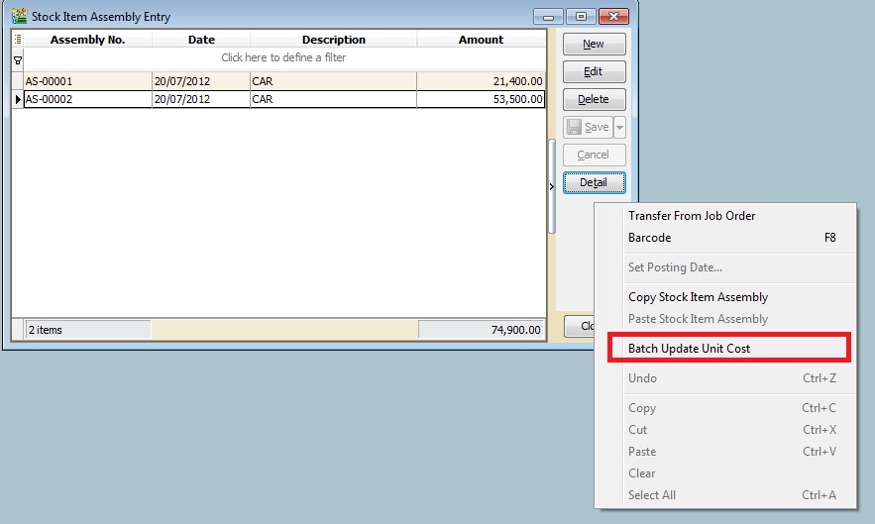Click the filter funnel icon
This screenshot has width=875, height=524.
[17, 58]
